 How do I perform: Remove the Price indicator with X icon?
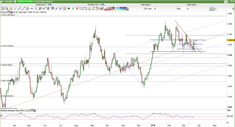click(11, 12)
